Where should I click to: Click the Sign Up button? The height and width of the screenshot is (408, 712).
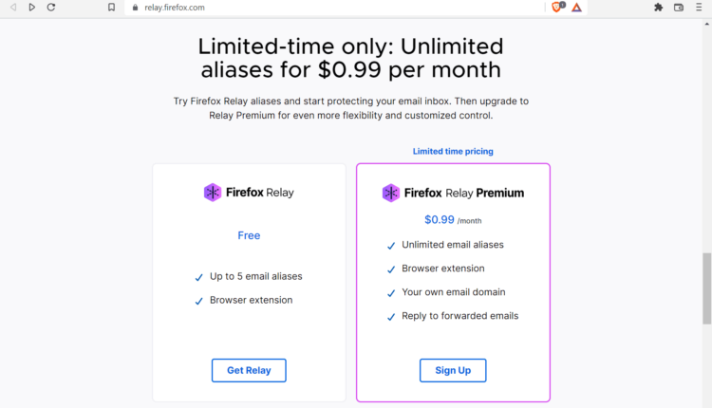pos(453,370)
